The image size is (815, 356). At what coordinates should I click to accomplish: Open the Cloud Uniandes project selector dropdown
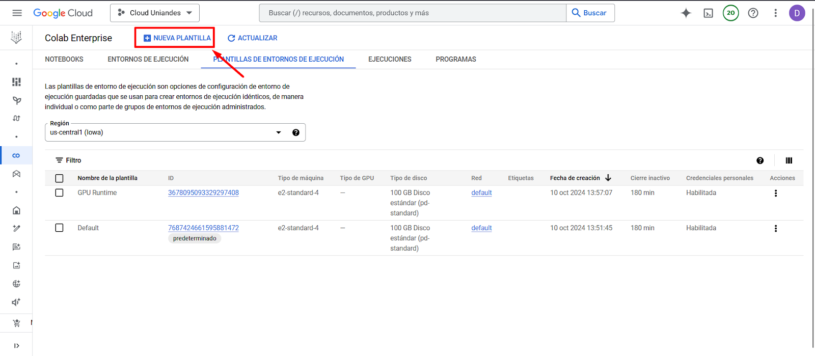155,13
